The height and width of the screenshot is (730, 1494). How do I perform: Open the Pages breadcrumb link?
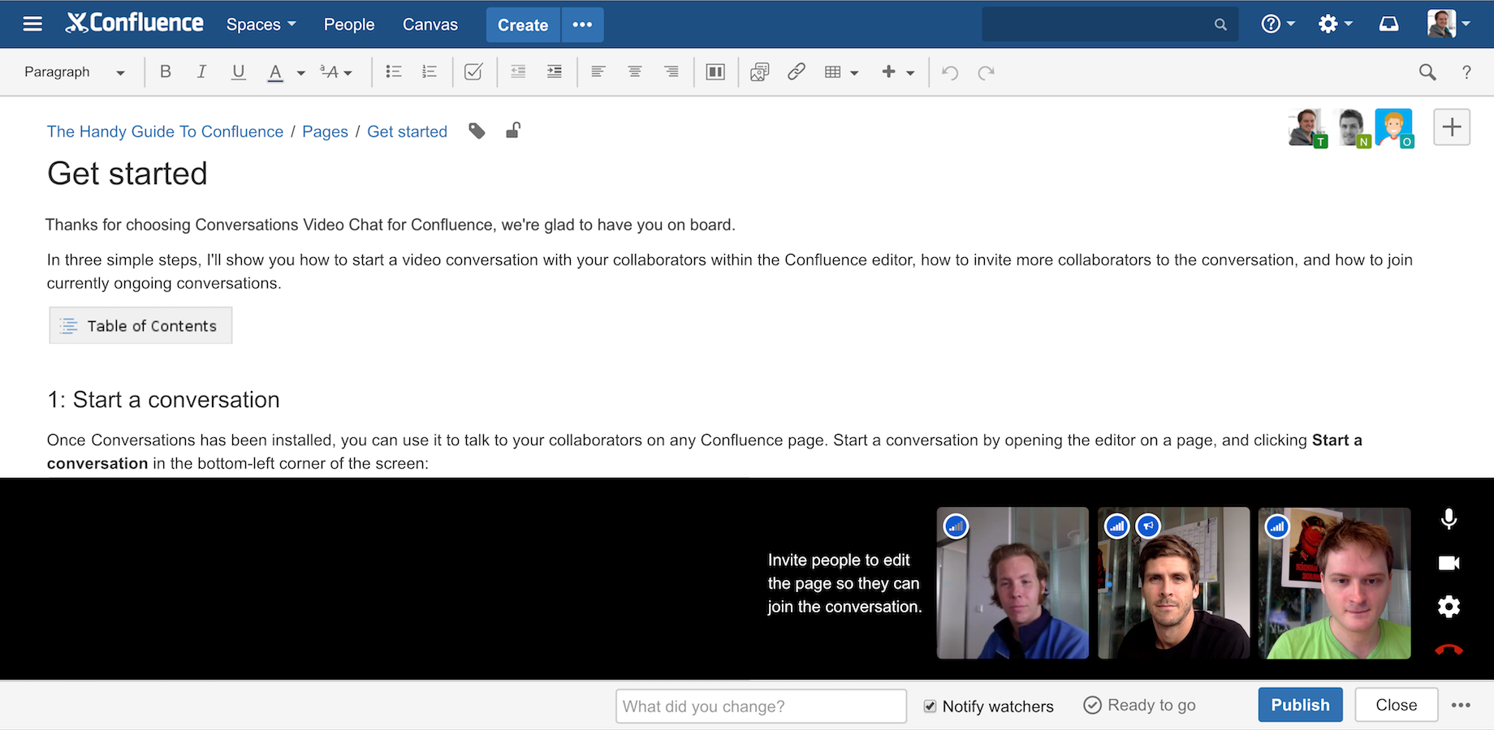(325, 131)
